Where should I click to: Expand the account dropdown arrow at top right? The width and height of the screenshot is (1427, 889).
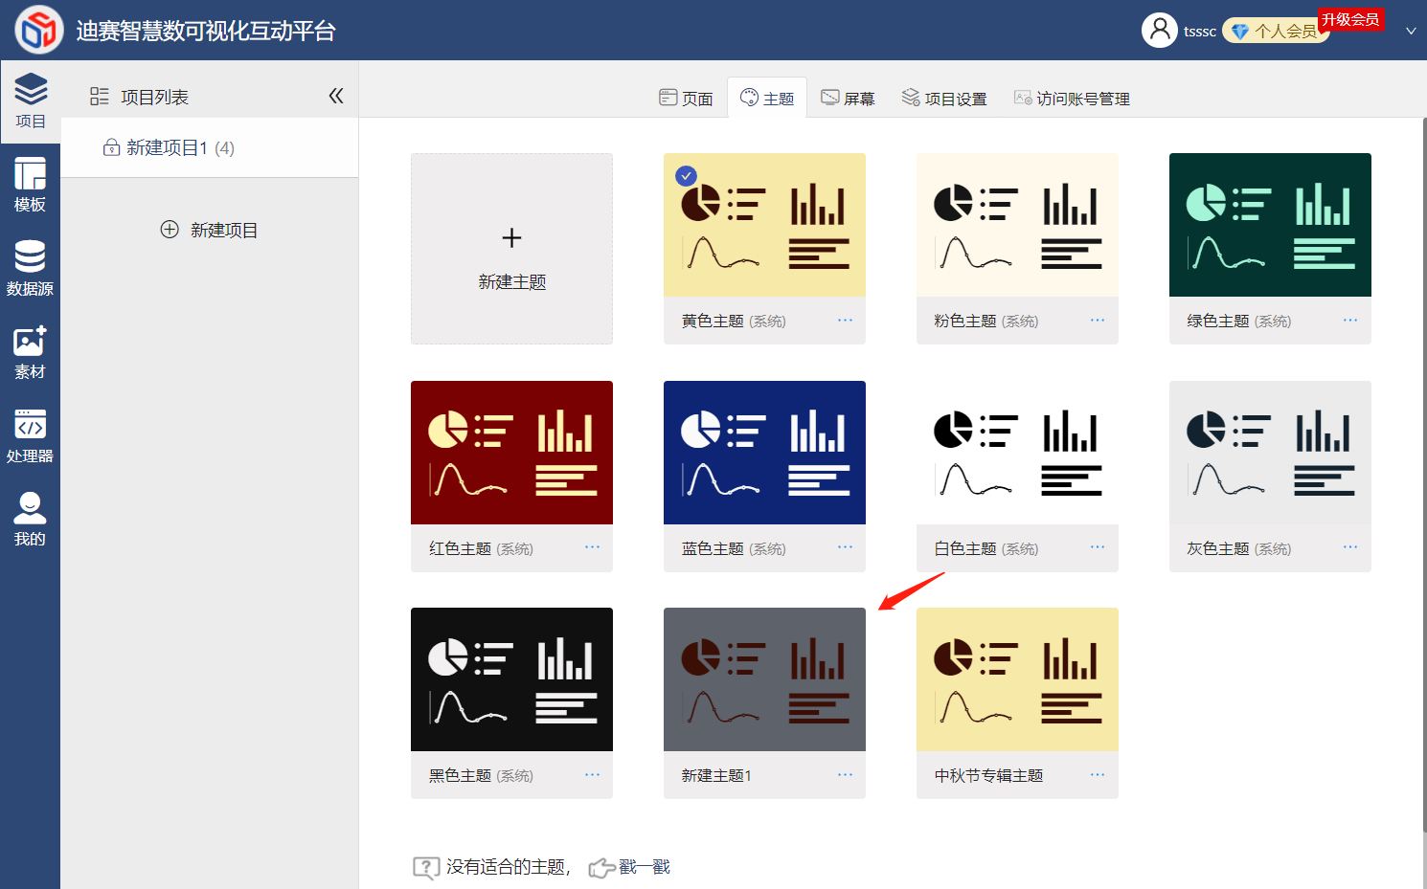(x=1411, y=32)
